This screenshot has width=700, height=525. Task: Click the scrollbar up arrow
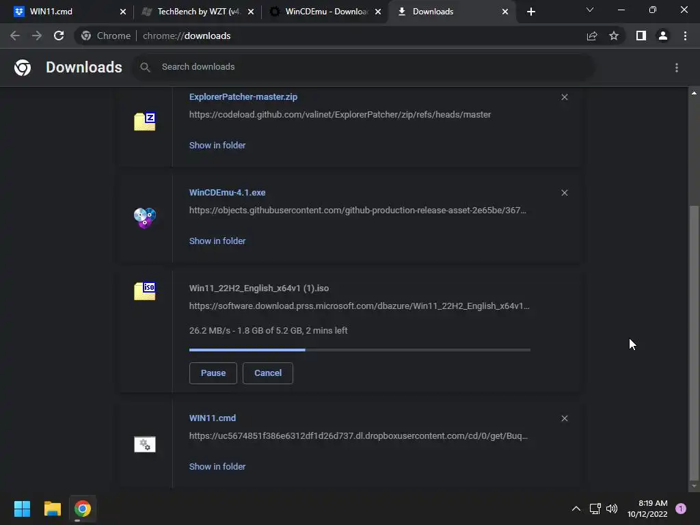pyautogui.click(x=694, y=93)
